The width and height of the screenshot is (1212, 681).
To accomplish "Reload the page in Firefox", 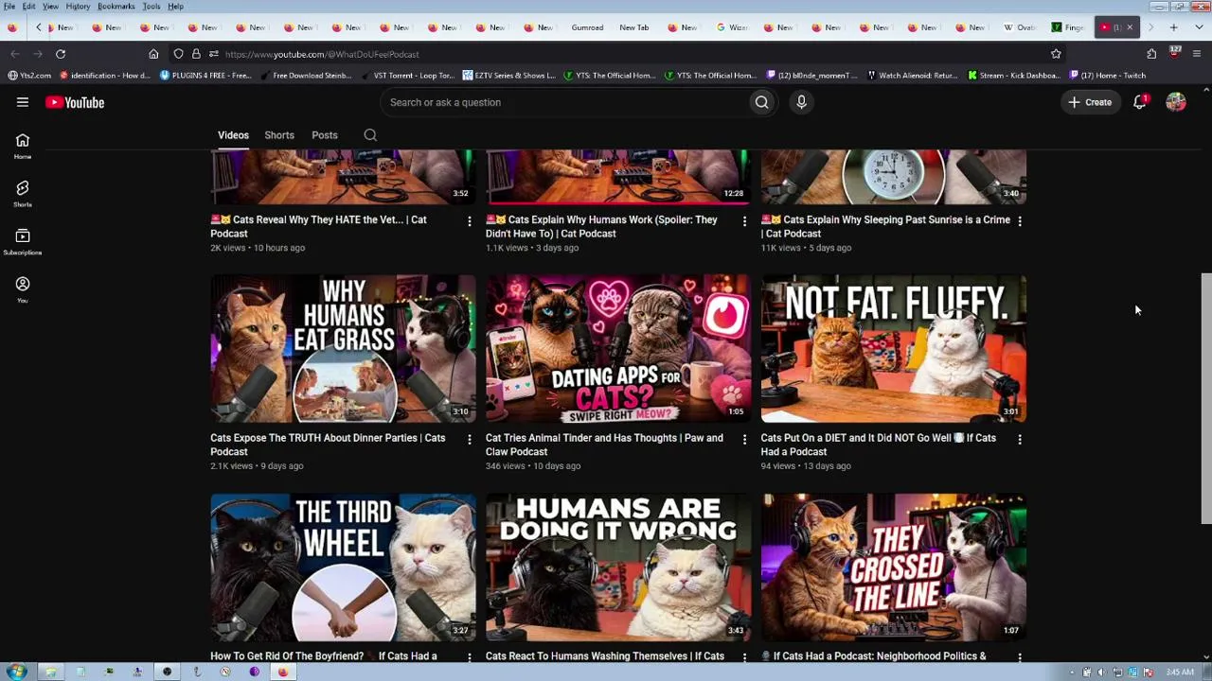I will click(x=61, y=54).
